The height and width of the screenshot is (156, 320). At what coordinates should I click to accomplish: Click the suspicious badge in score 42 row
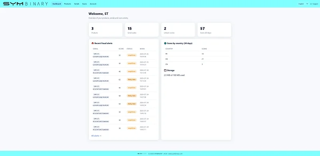click(132, 88)
